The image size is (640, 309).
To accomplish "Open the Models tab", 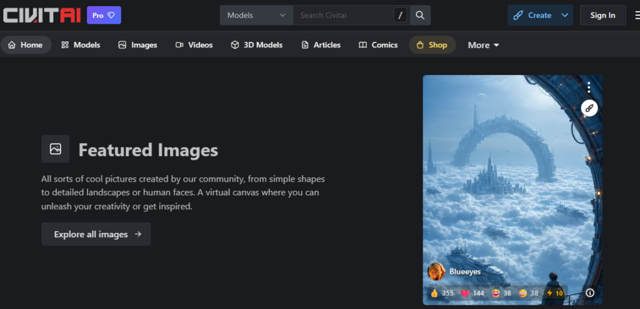I will (81, 45).
